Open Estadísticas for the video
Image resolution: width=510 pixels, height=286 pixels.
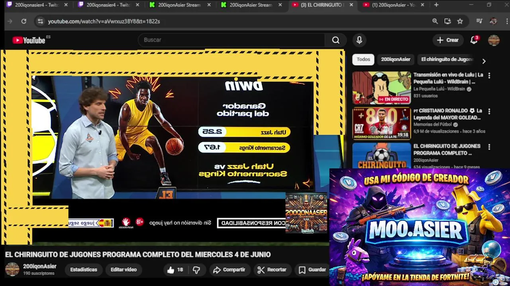click(x=84, y=270)
